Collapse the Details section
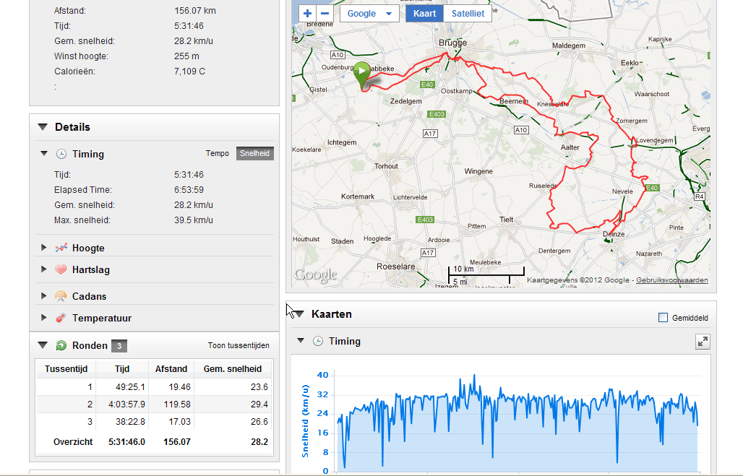 coord(43,127)
